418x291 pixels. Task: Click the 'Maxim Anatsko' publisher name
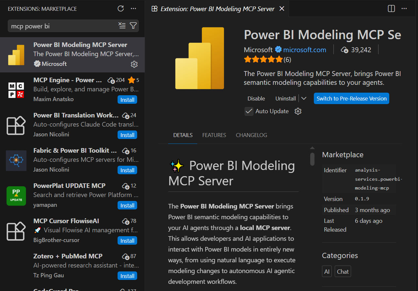click(54, 99)
